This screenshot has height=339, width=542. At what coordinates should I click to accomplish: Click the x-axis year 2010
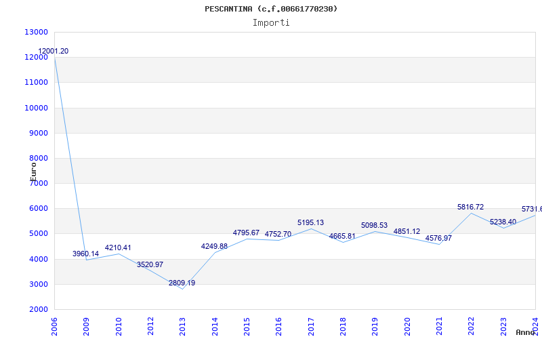[119, 326]
